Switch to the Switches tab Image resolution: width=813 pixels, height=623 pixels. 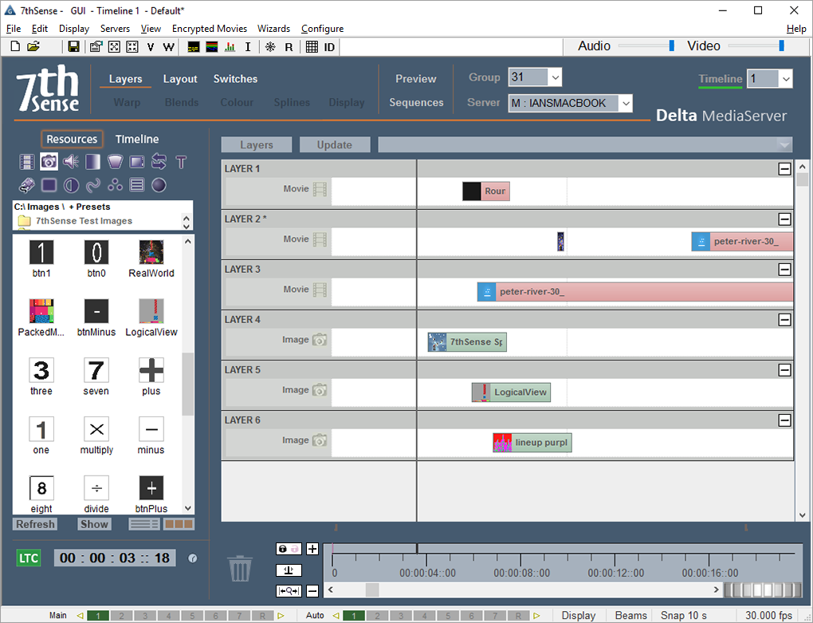coord(235,79)
